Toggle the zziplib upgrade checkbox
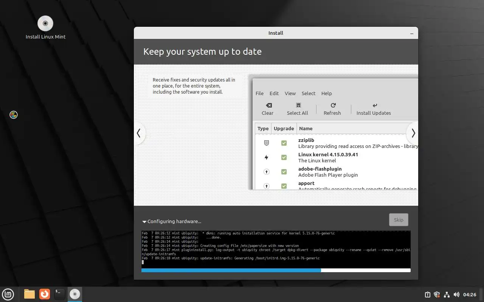The width and height of the screenshot is (484, 302). coord(284,143)
